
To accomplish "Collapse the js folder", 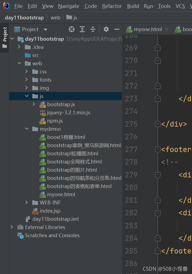I will point(27,96).
